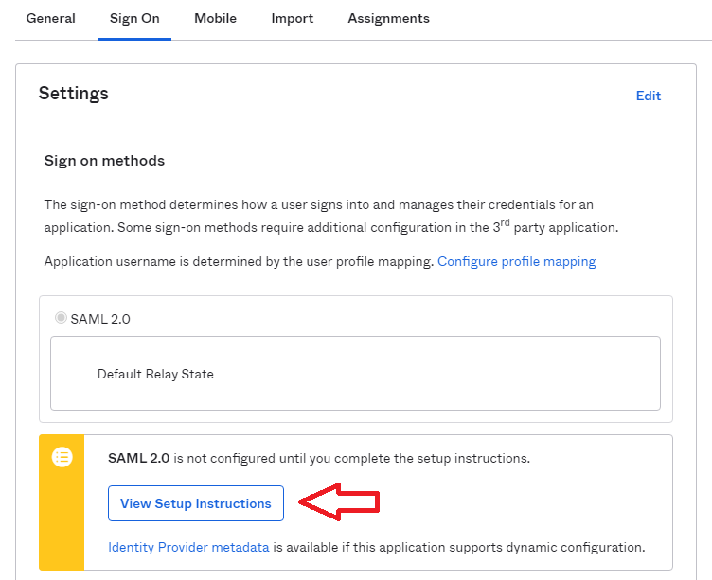Click Edit in the Settings panel
712x580 pixels.
pos(648,96)
